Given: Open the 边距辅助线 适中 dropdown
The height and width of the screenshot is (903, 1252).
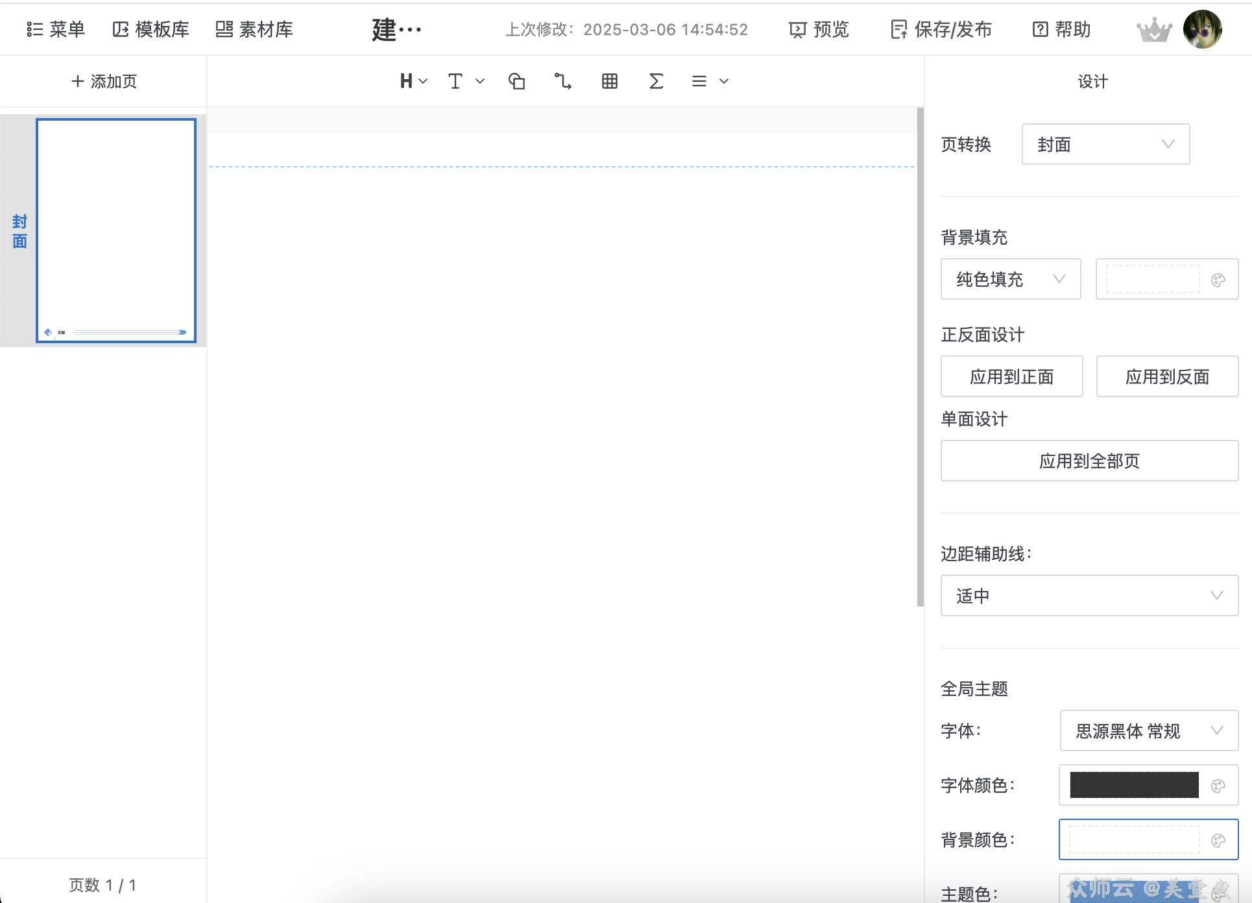Looking at the screenshot, I should click(1090, 596).
